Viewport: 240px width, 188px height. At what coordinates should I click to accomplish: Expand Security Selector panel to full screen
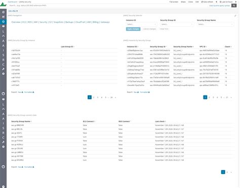pos(235,16)
